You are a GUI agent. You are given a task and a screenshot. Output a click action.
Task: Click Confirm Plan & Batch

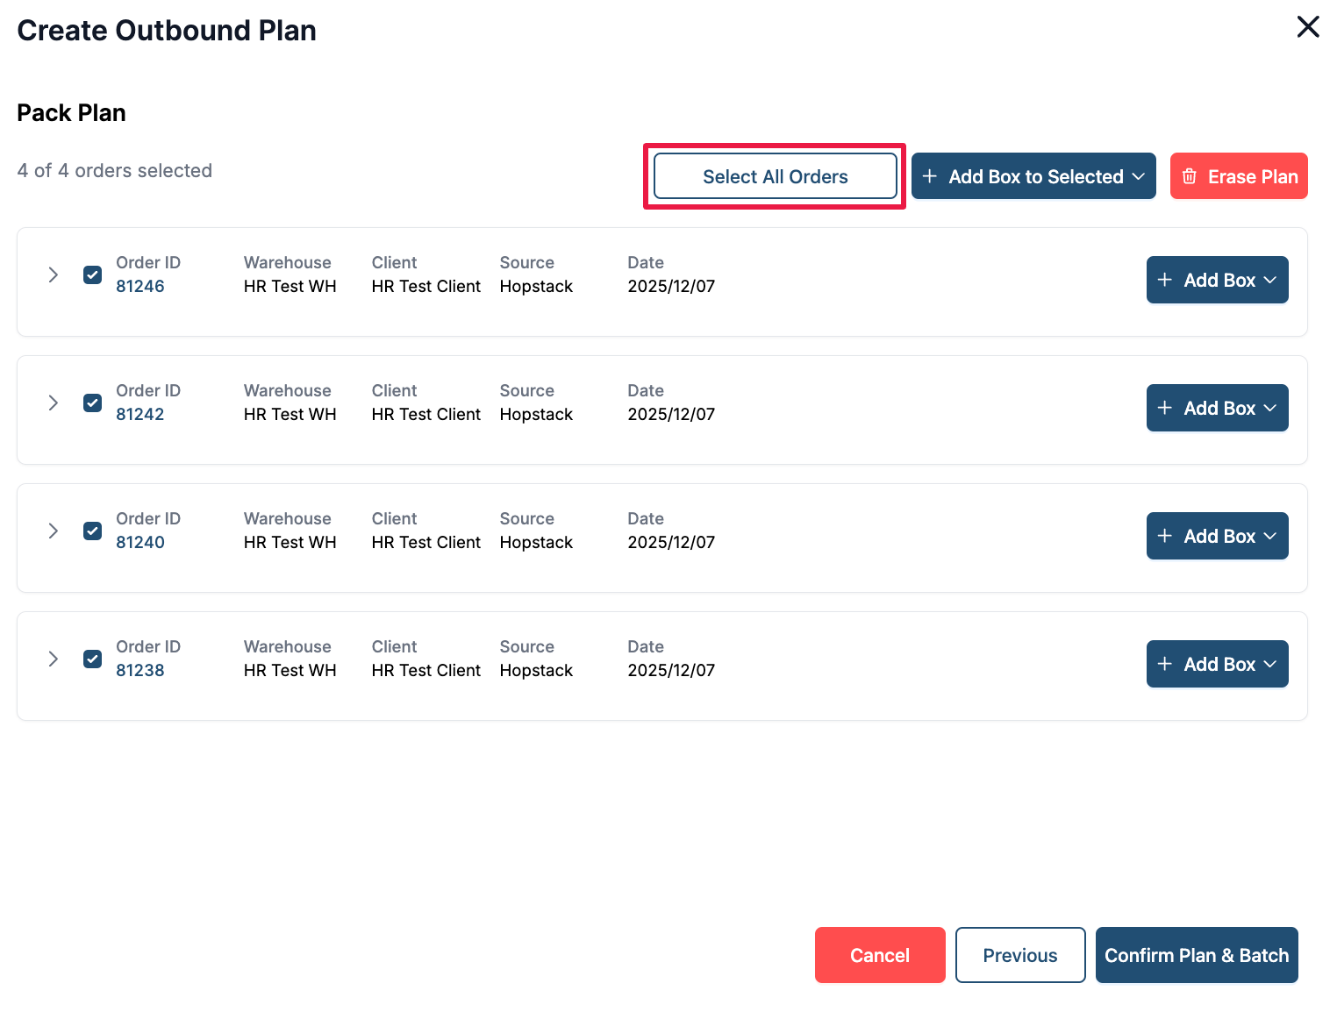pos(1196,955)
